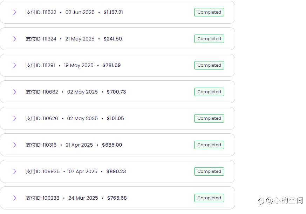
Task: Expand payment ID 110316 row chevron
Action: point(14,145)
